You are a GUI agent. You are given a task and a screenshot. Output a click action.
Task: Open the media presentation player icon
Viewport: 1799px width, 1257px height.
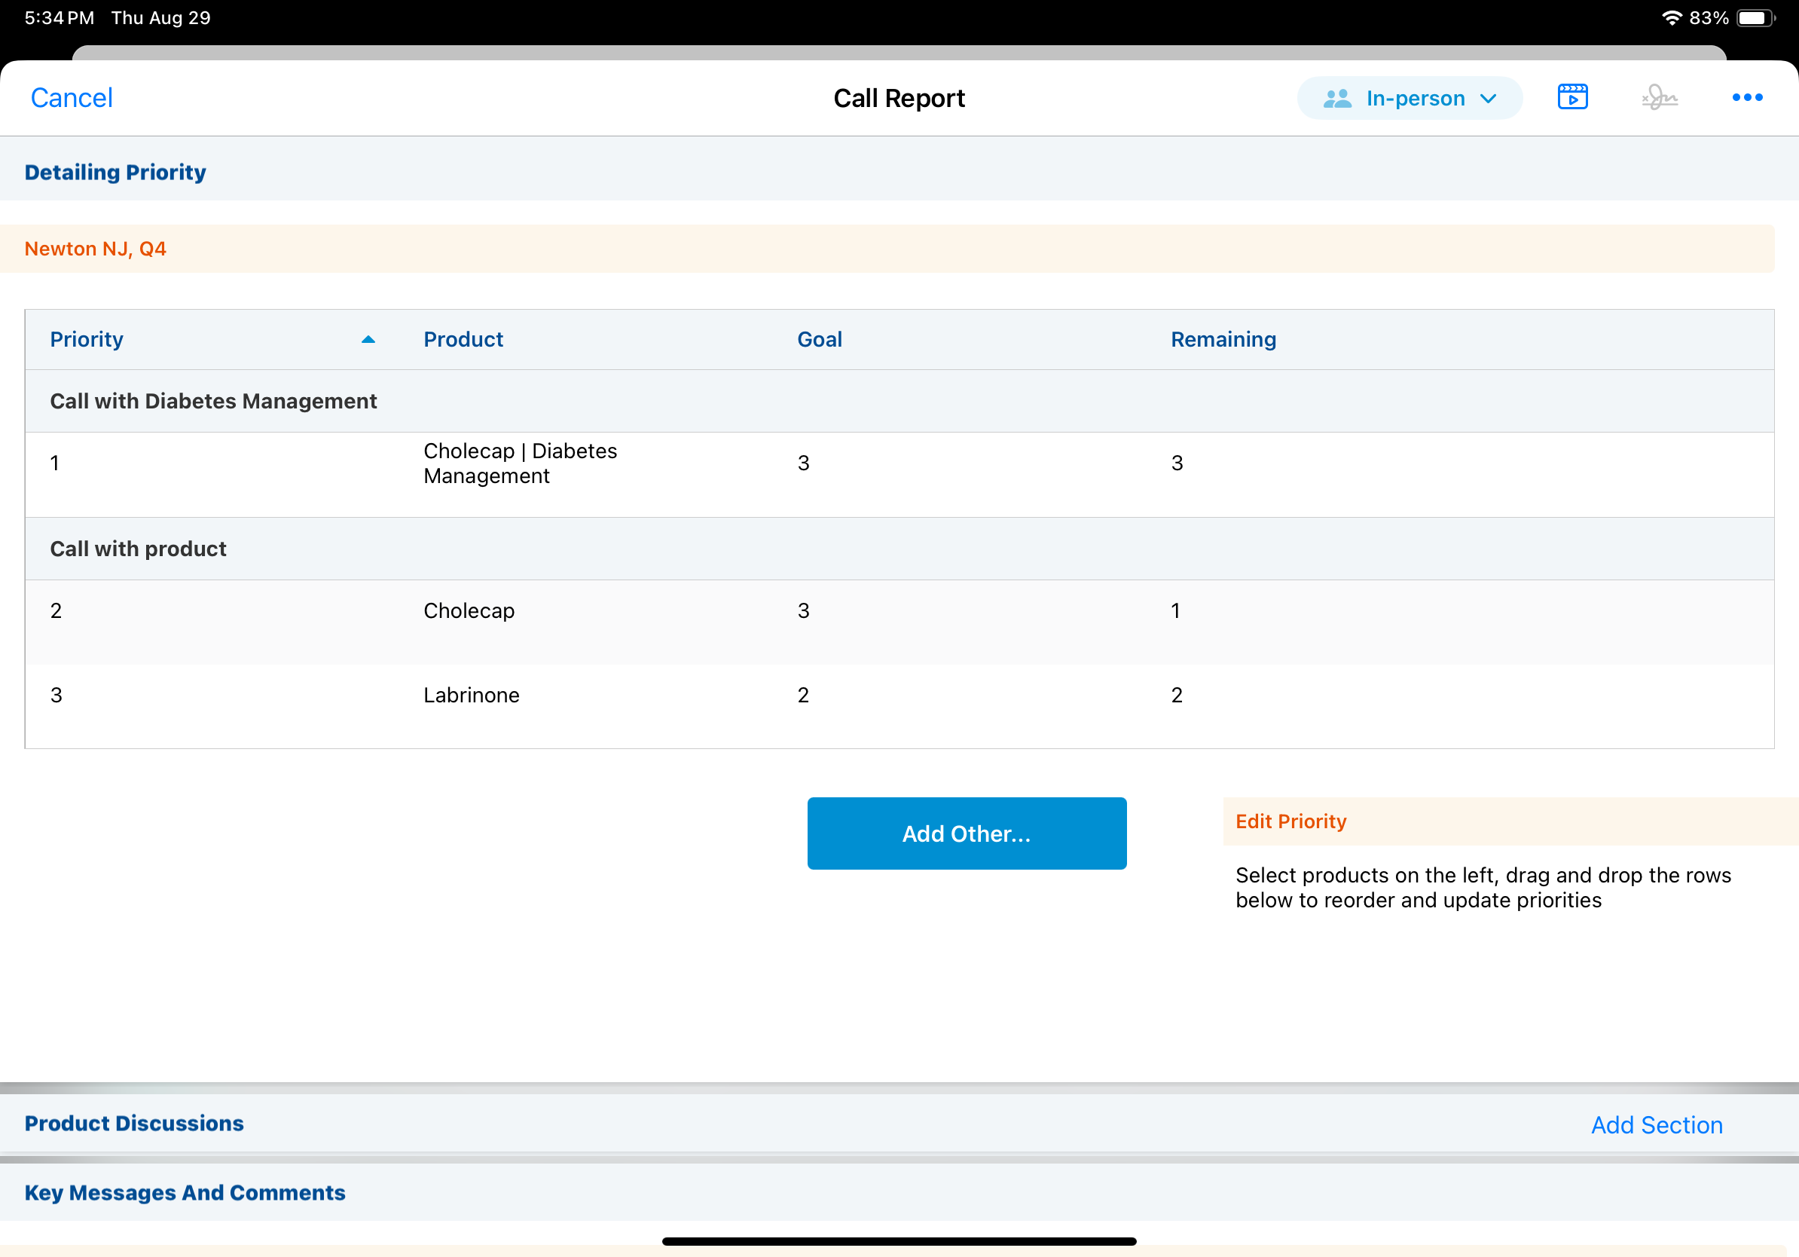click(1571, 97)
